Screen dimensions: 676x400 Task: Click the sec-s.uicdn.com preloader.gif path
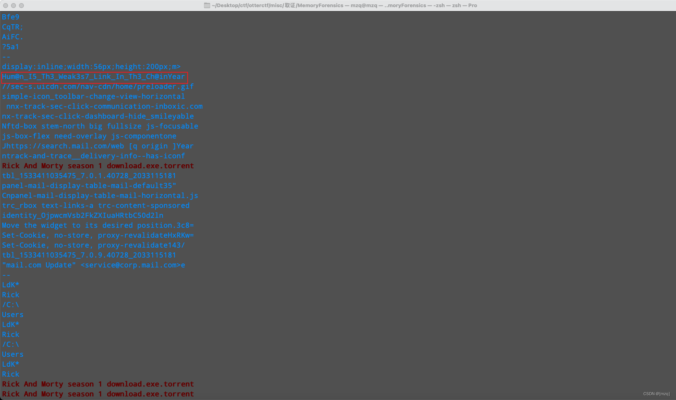tap(98, 87)
